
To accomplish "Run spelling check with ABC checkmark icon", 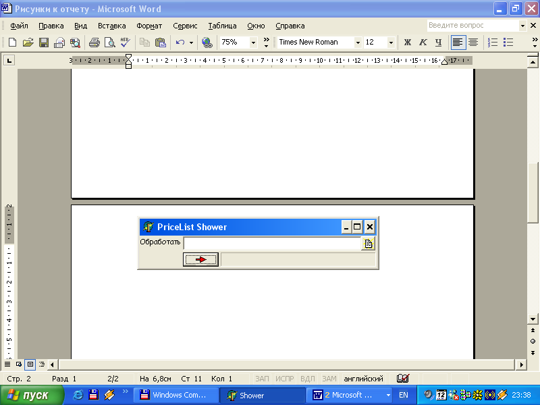I will tap(126, 43).
